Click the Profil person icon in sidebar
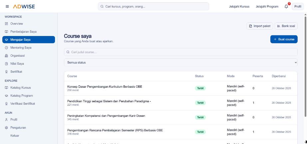The height and width of the screenshot is (144, 307). (6, 120)
